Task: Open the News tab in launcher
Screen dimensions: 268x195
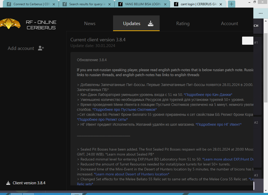Action: pos(90,23)
